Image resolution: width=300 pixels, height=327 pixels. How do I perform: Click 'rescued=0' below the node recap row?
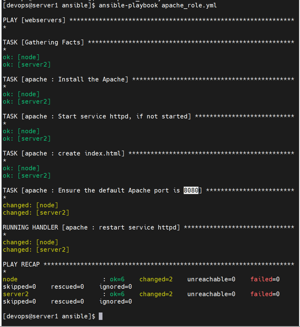[x=67, y=287]
